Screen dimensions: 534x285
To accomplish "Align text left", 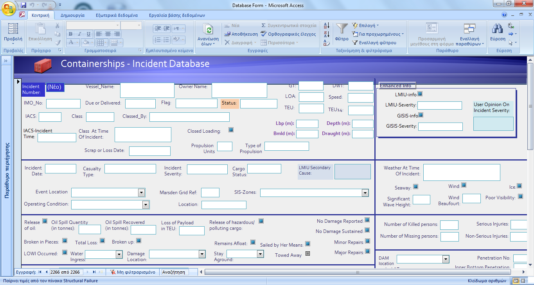I will [99, 34].
